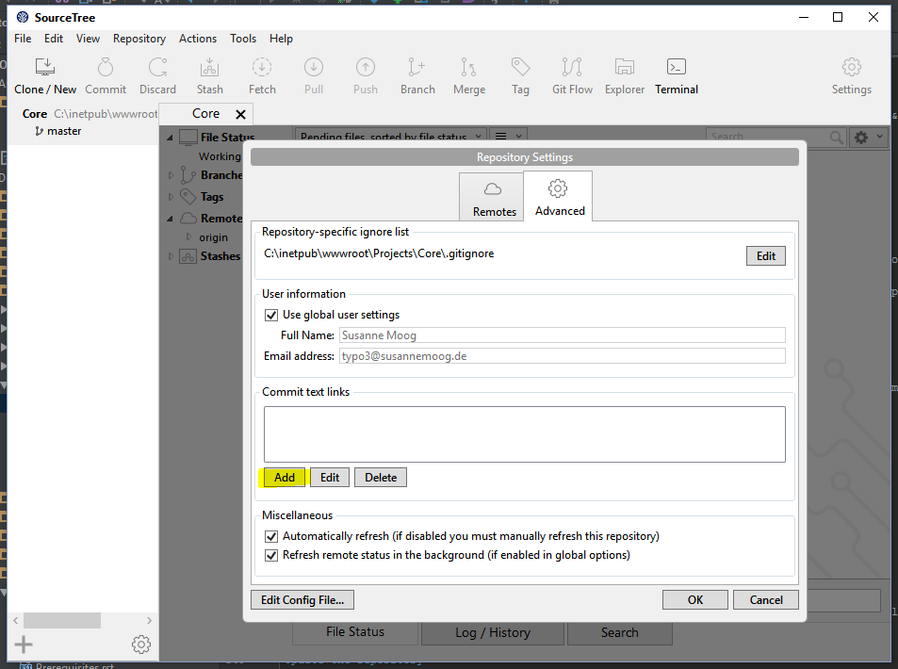Click the search magnifier icon
The height and width of the screenshot is (669, 898).
(x=837, y=137)
